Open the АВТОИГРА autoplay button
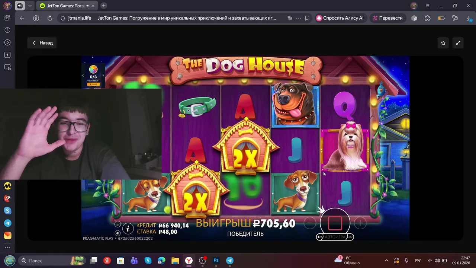476x268 pixels. pos(335,237)
